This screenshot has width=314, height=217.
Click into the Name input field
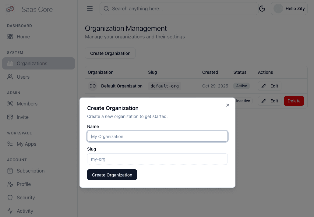coord(157,137)
